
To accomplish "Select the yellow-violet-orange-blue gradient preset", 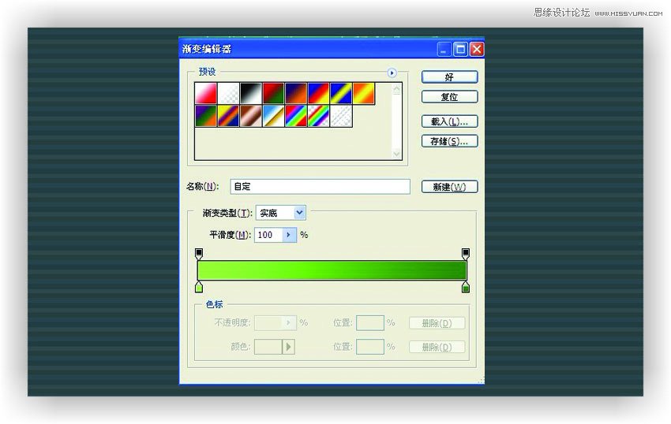I will click(228, 116).
